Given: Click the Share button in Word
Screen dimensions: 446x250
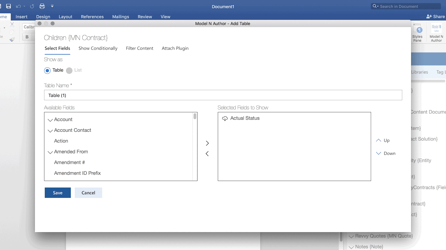Looking at the screenshot, I should (x=436, y=17).
